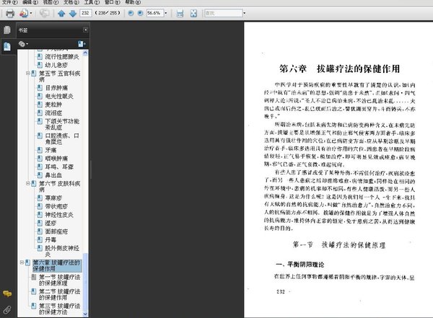The width and height of the screenshot is (433, 318).
Task: Select bookmark 下颌关节功能紊乱症
Action: 62,124
